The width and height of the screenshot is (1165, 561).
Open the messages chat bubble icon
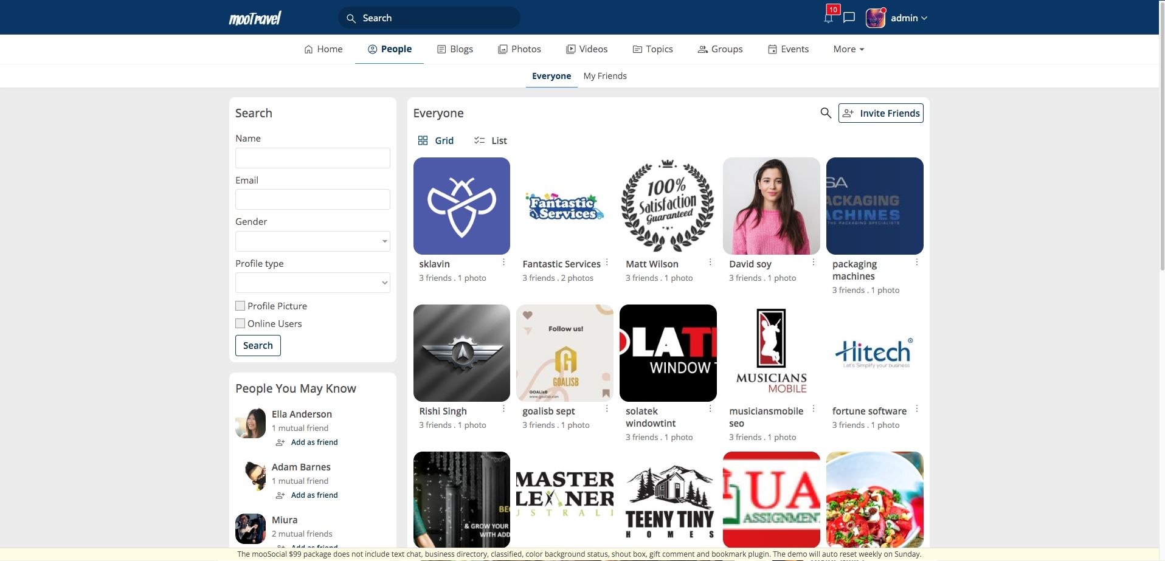[849, 18]
